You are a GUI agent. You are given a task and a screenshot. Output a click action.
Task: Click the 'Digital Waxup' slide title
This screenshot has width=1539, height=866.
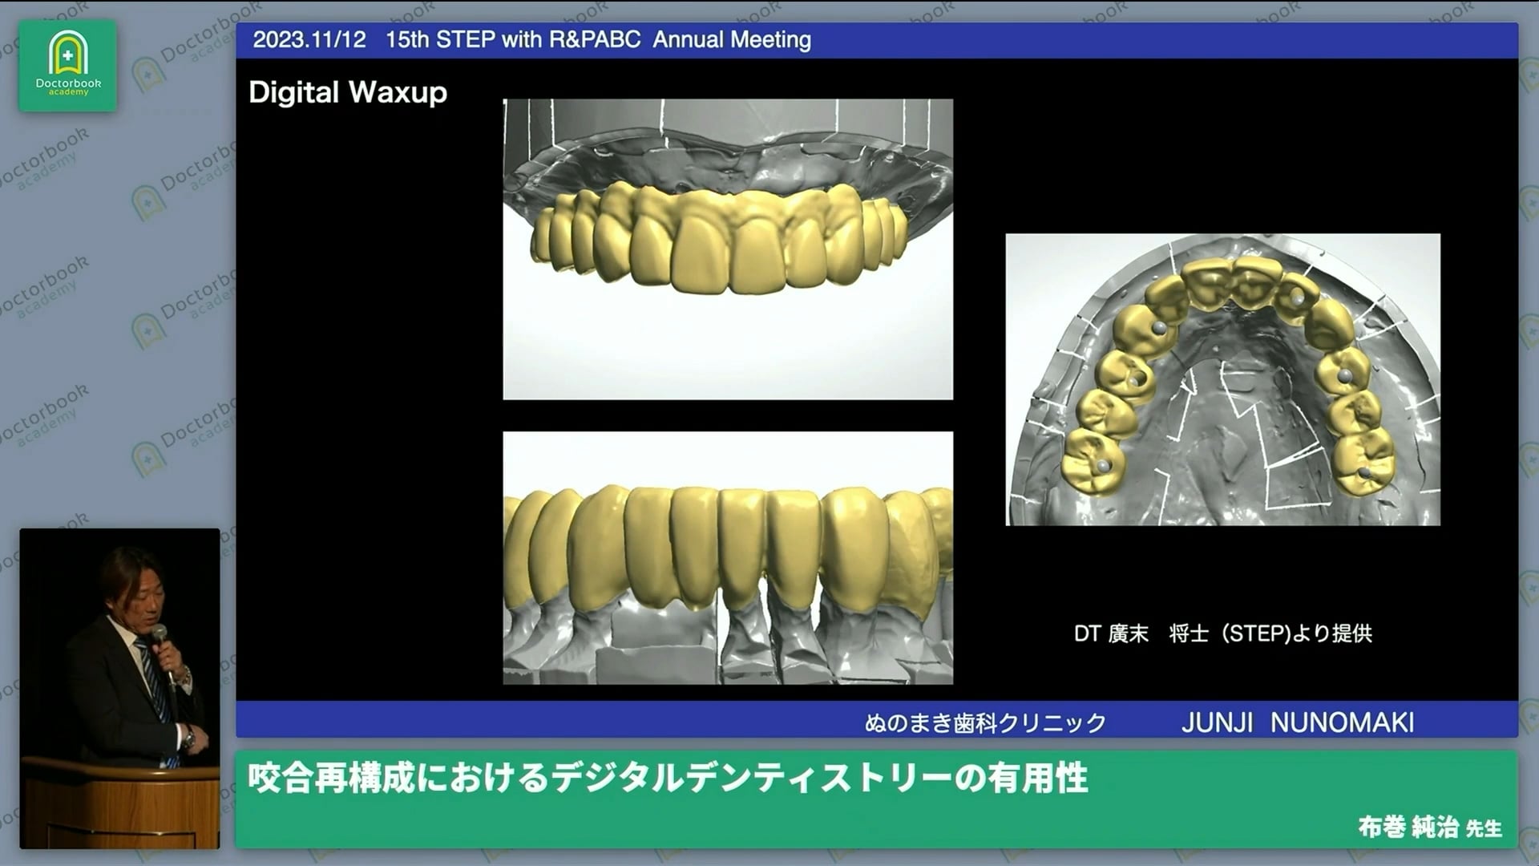[348, 92]
